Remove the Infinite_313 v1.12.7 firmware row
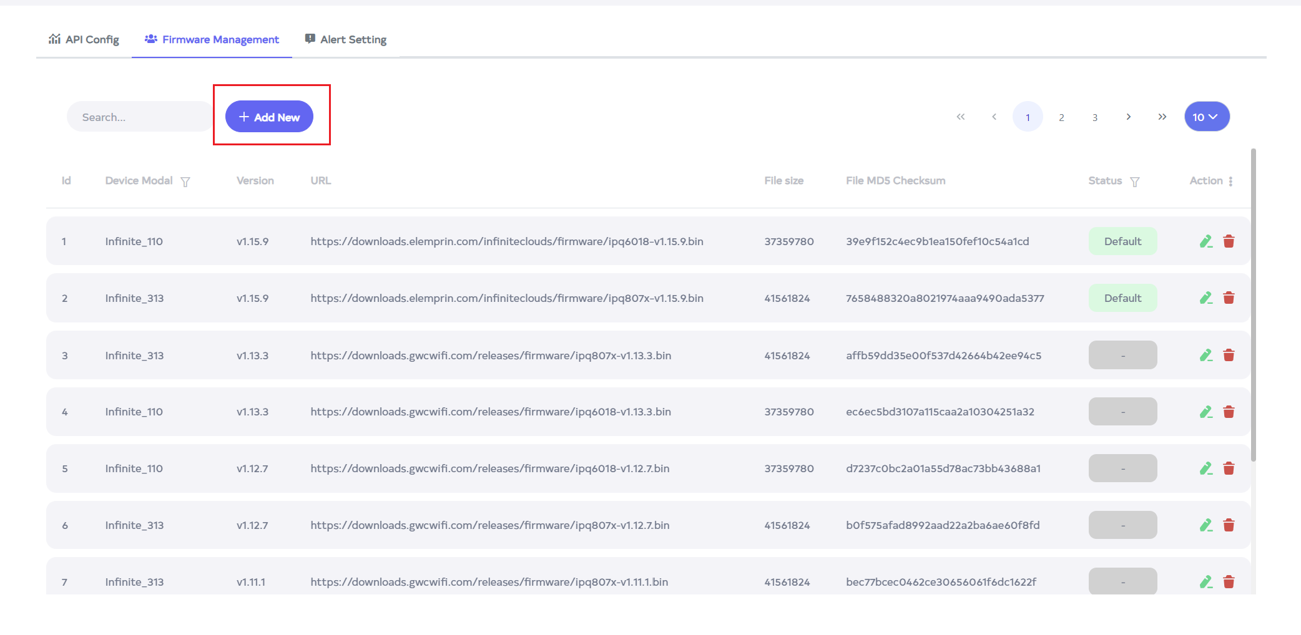1301x635 pixels. click(1229, 525)
